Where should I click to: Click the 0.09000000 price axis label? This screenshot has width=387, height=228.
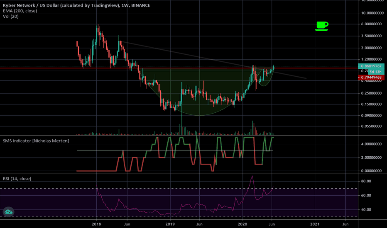(x=371, y=115)
